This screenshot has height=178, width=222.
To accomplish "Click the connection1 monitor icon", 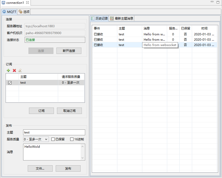I will tap(3, 3).
